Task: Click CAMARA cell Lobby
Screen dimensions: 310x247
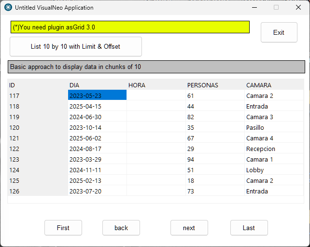Action: pos(274,170)
